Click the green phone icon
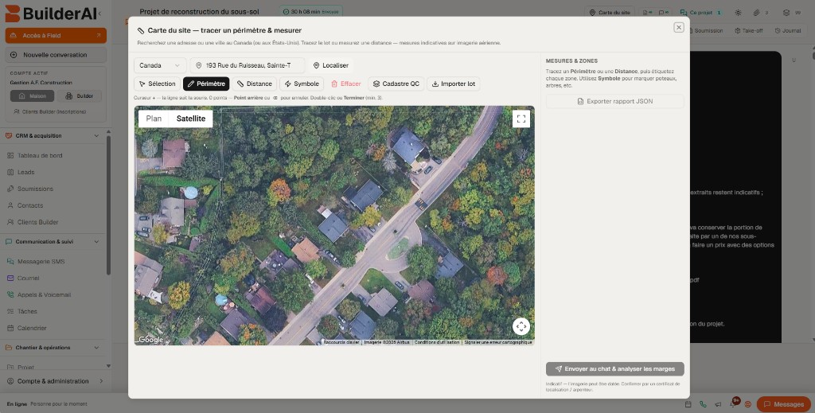The height and width of the screenshot is (413, 815). (x=703, y=404)
